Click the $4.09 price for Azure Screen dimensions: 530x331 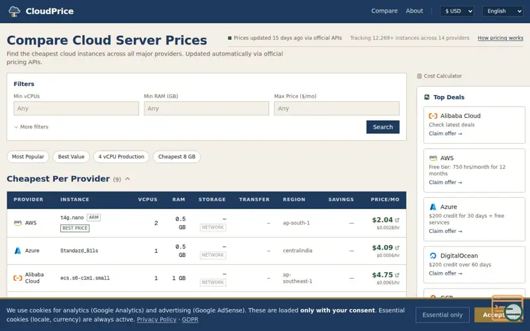pos(382,248)
